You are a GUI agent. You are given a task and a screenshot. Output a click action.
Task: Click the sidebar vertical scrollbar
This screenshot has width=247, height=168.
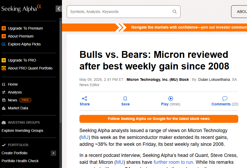[61, 71]
